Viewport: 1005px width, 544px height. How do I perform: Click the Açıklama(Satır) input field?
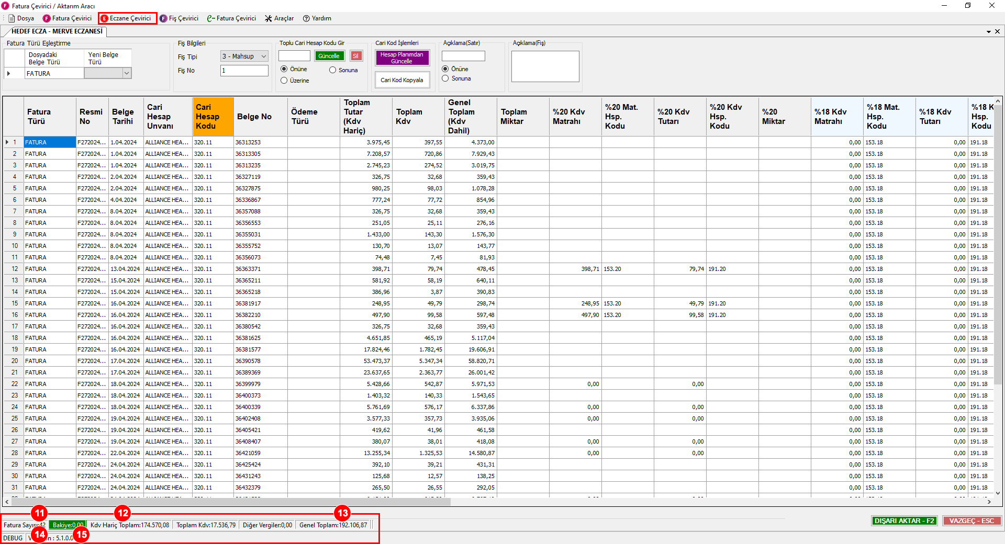[x=463, y=56]
